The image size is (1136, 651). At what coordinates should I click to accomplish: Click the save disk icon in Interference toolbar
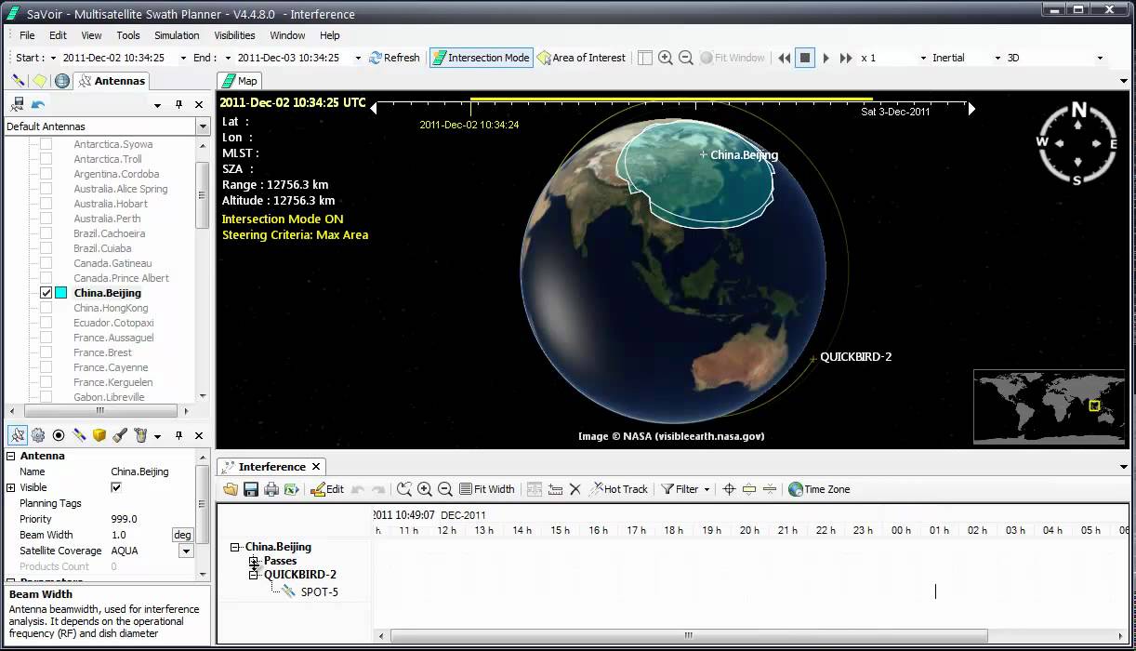click(251, 489)
